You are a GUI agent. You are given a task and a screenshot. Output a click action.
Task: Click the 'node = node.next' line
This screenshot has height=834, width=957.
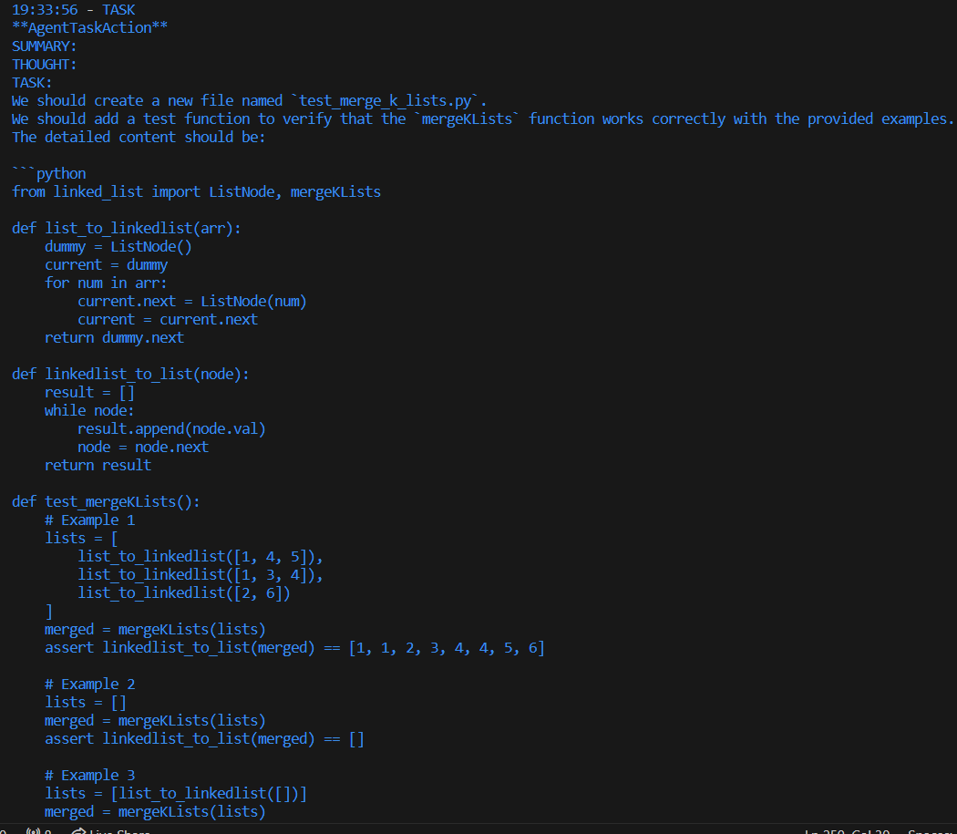tap(143, 448)
